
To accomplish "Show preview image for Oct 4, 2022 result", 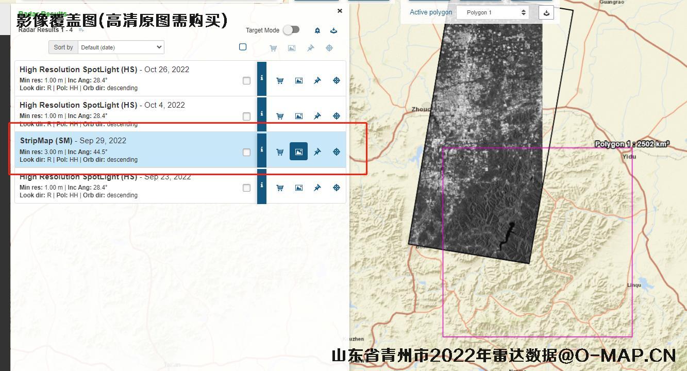I will [298, 116].
